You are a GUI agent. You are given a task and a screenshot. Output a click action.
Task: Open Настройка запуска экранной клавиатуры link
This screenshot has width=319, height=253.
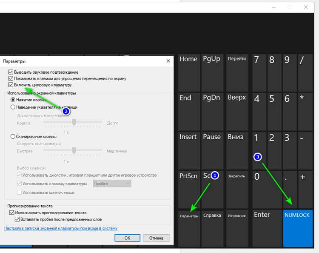(x=61, y=228)
